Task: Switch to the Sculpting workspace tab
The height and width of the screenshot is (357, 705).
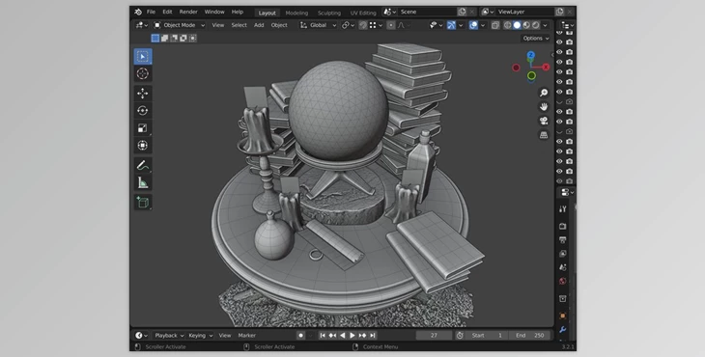Action: pyautogui.click(x=329, y=13)
